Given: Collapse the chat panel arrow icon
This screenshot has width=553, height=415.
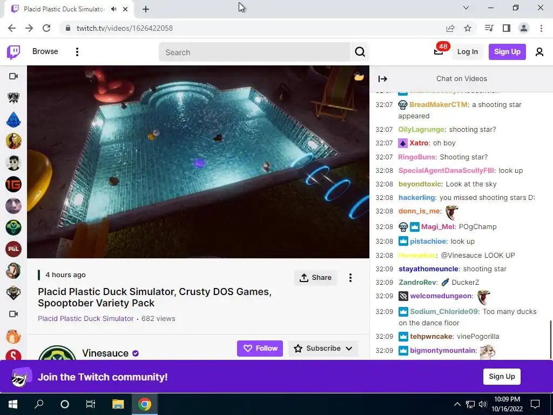Looking at the screenshot, I should click(383, 79).
